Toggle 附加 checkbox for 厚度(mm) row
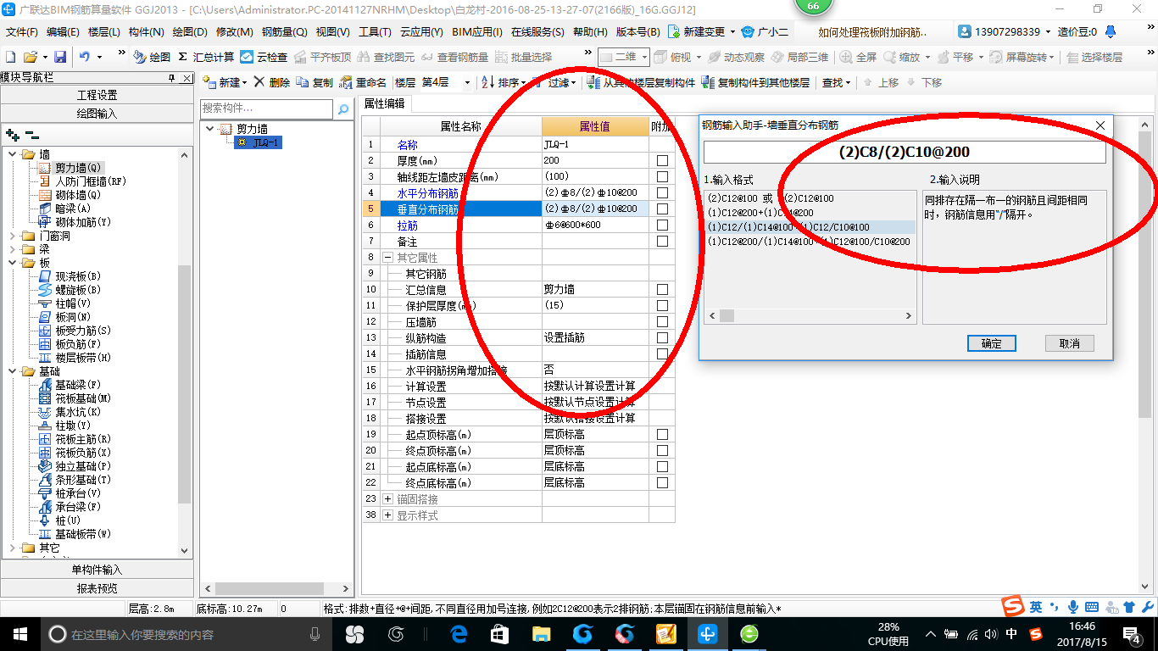The image size is (1158, 651). point(662,160)
